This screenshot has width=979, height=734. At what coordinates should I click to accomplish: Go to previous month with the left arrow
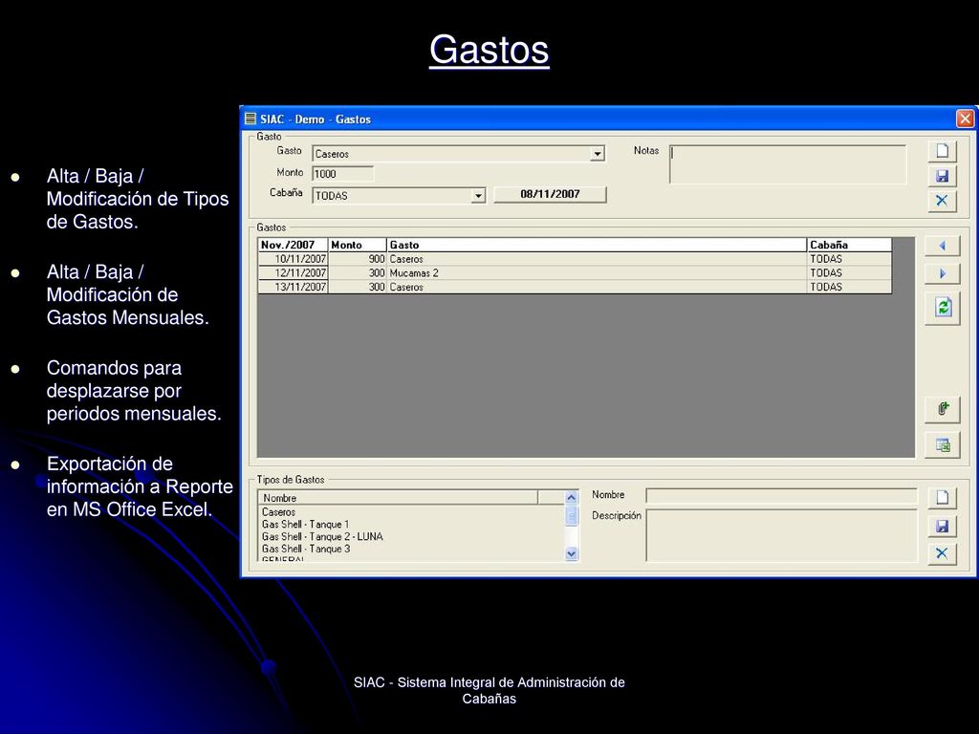942,246
